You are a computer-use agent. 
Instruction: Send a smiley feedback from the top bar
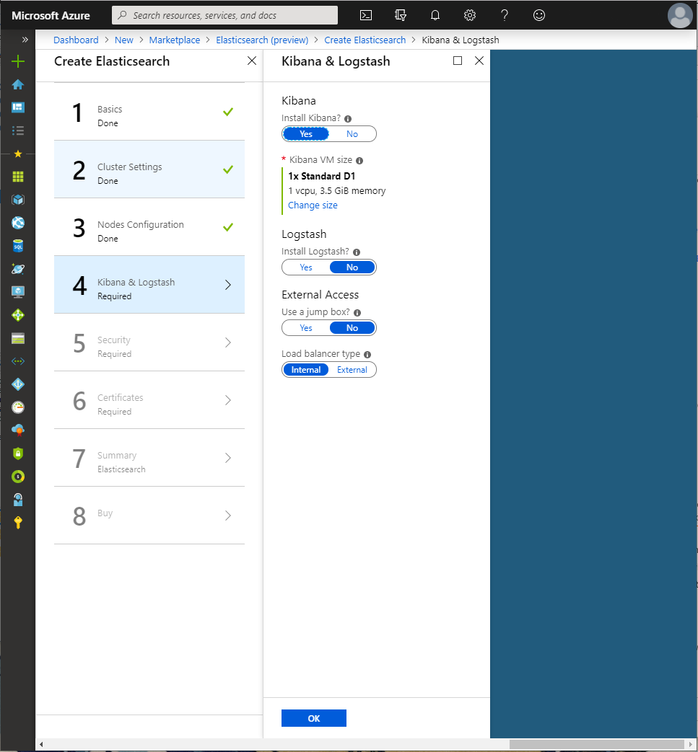point(538,14)
